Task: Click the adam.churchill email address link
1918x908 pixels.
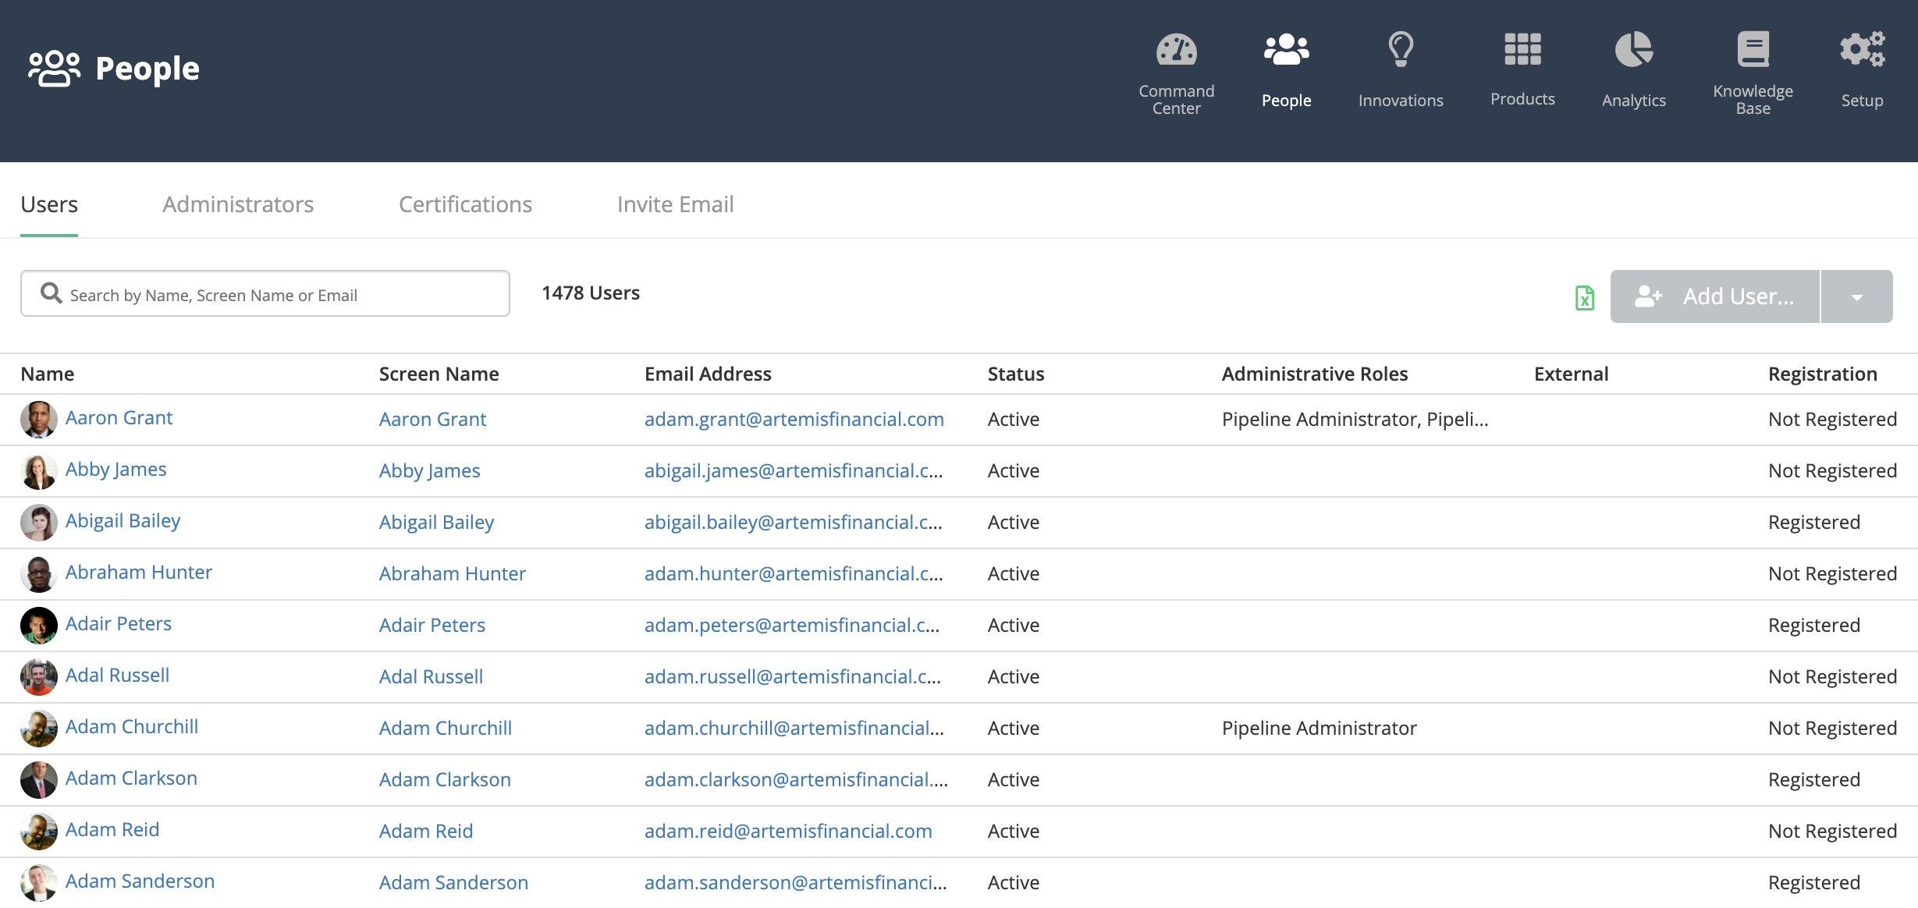Action: point(794,729)
